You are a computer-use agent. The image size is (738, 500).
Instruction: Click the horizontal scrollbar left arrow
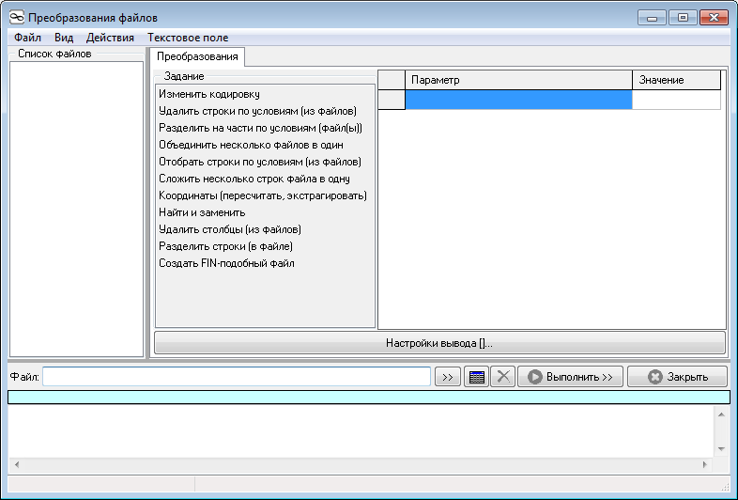click(17, 464)
